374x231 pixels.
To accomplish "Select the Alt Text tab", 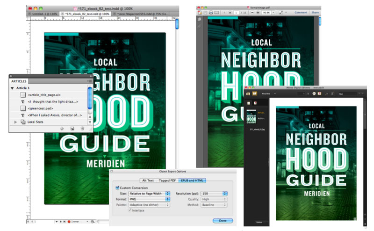I will [148, 180].
